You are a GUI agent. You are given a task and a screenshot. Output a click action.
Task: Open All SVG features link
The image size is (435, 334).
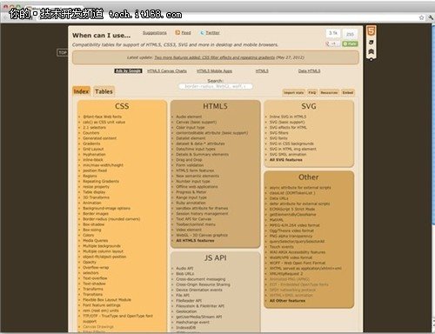285,160
